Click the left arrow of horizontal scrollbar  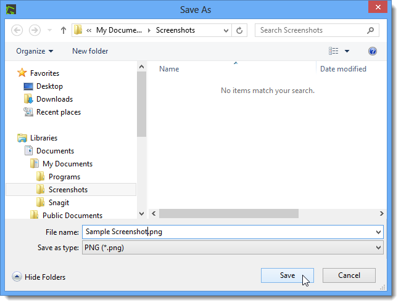coord(154,214)
